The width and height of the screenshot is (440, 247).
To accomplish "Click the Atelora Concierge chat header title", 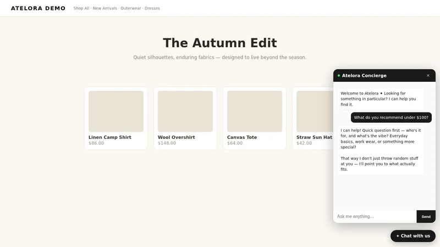I will pyautogui.click(x=364, y=76).
